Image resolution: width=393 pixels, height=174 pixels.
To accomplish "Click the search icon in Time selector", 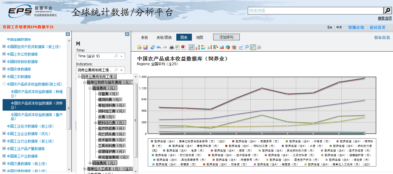I will click(x=116, y=56).
